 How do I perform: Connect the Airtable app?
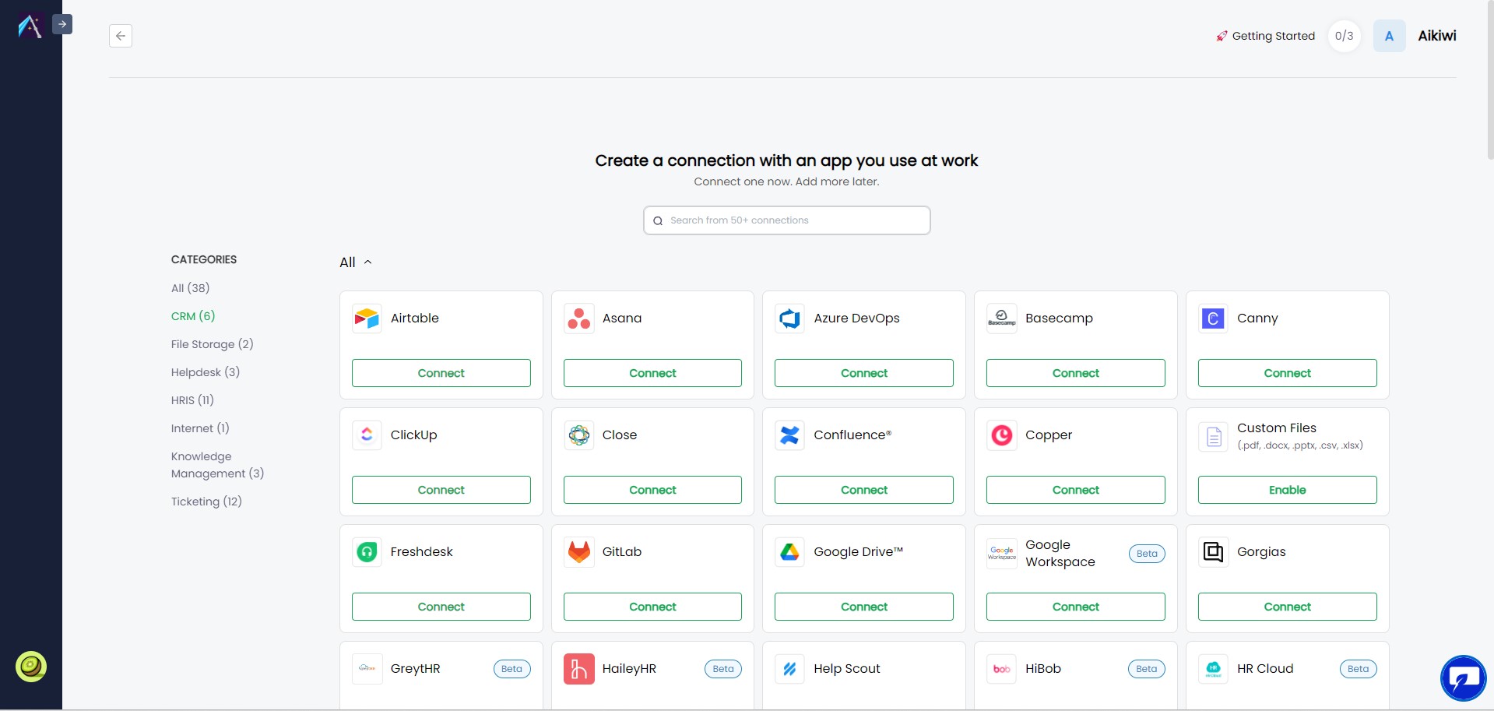pyautogui.click(x=441, y=373)
